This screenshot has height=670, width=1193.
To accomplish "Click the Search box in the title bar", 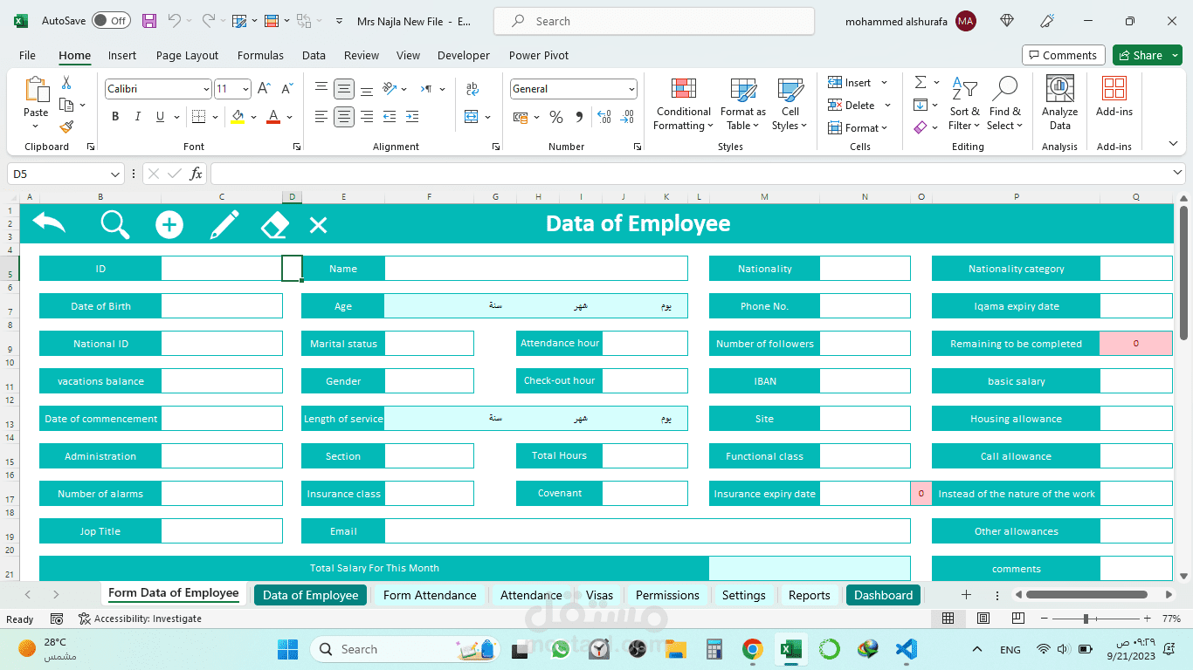I will coord(654,21).
